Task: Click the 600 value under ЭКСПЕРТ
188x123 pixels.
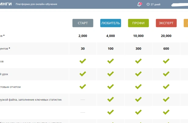Action: tap(166, 49)
